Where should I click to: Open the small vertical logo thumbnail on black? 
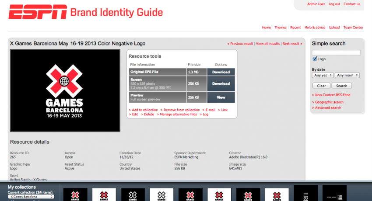(305, 193)
